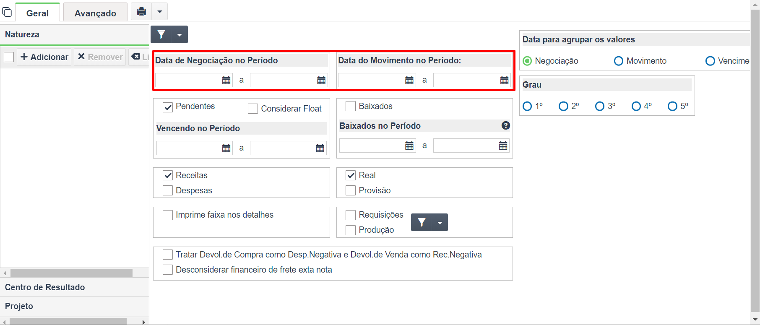Image resolution: width=760 pixels, height=325 pixels.
Task: Switch to the Avançado tab
Action: [x=95, y=13]
